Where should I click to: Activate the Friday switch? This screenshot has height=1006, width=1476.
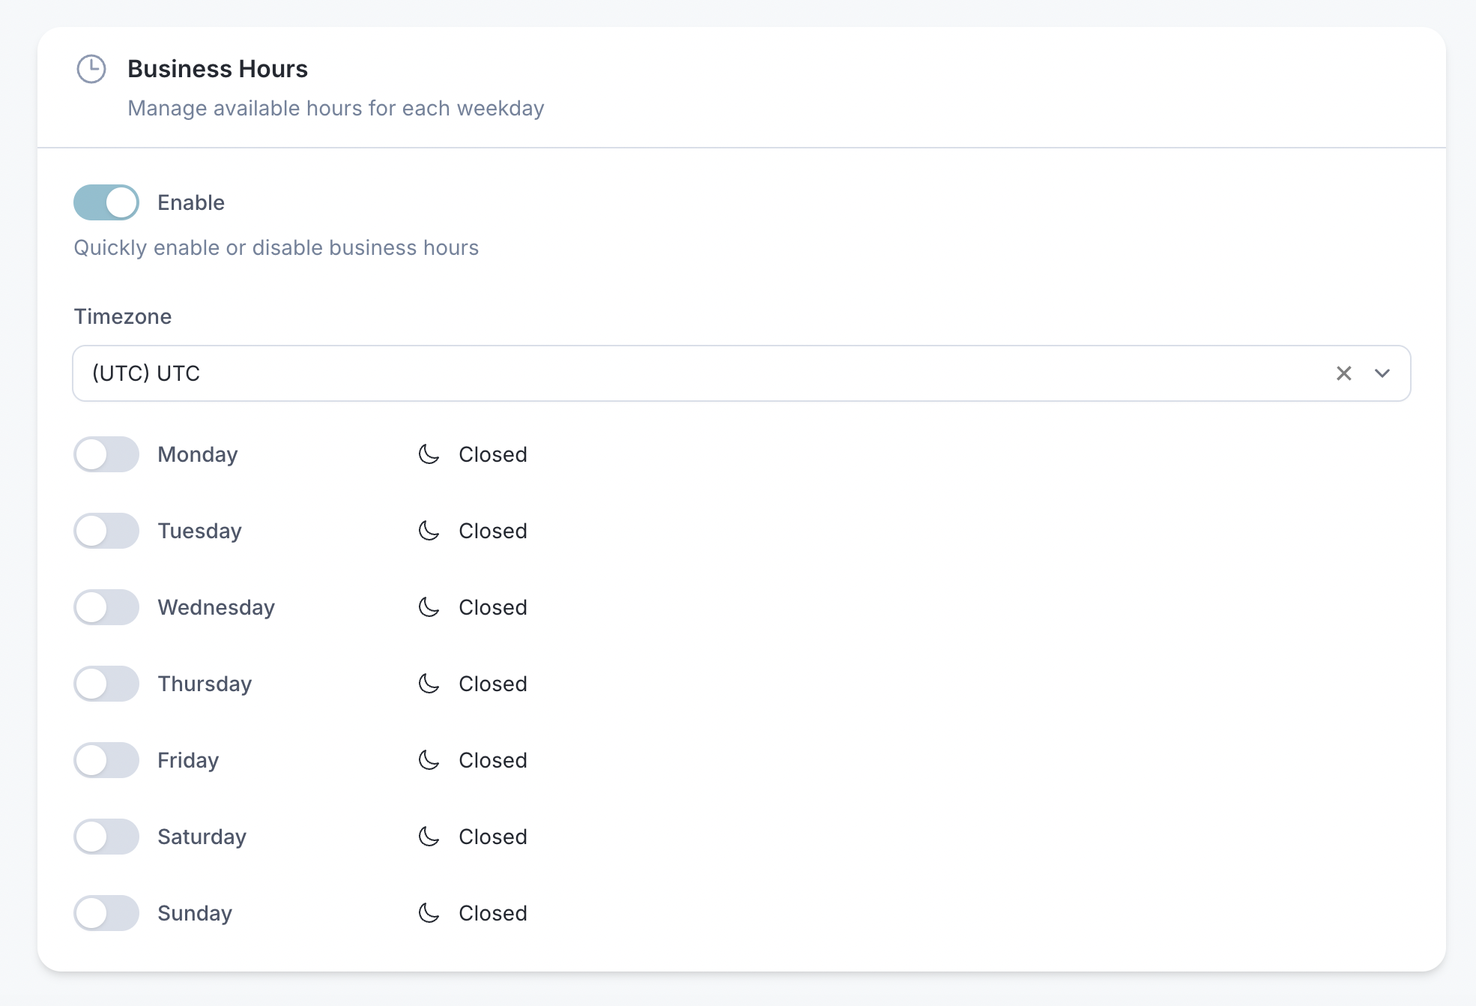click(x=106, y=760)
